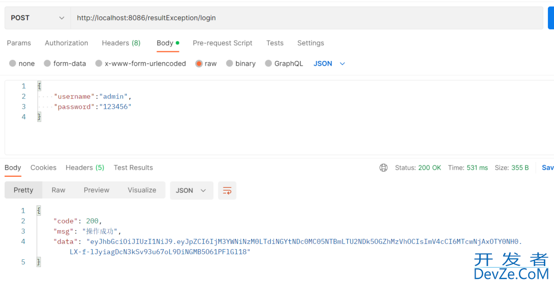
Task: Click the Visualize response view button
Action: (142, 190)
